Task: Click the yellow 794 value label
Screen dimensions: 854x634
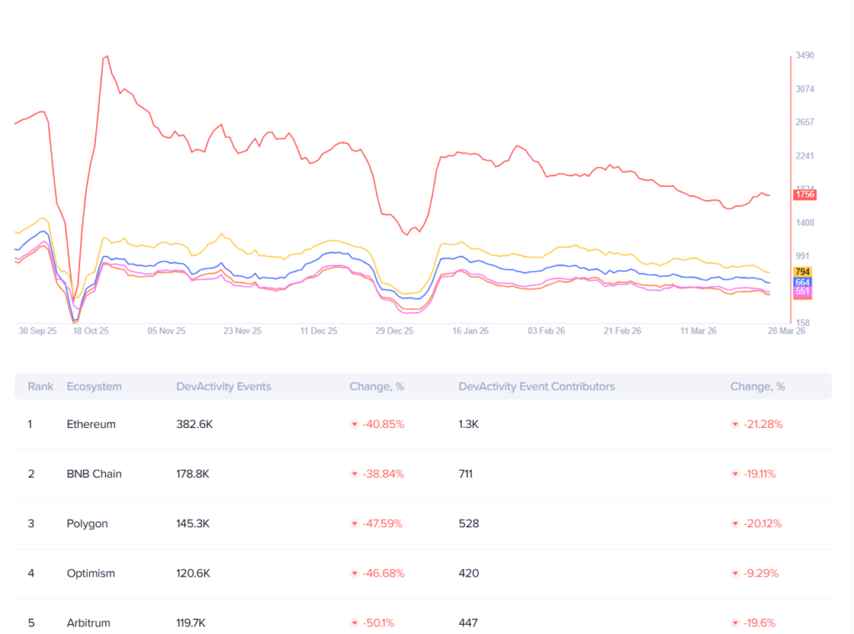Action: 802,272
